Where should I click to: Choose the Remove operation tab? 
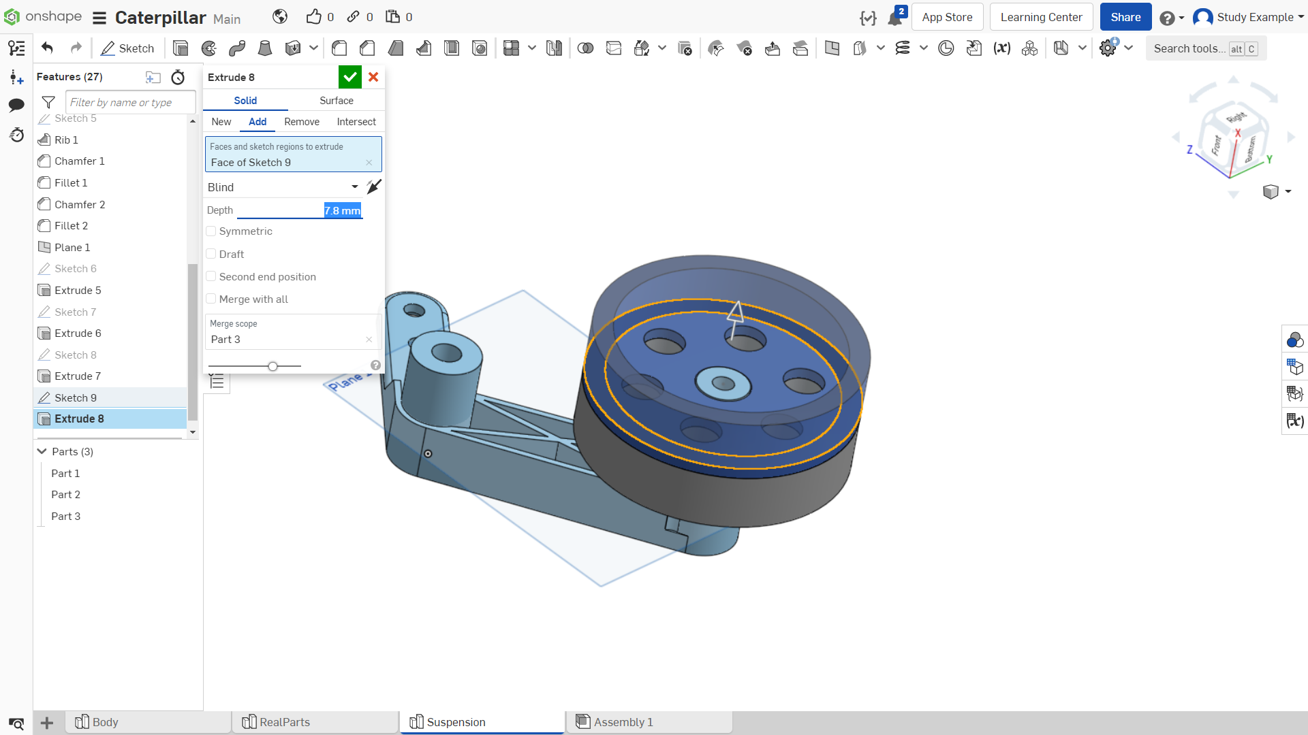(x=302, y=122)
